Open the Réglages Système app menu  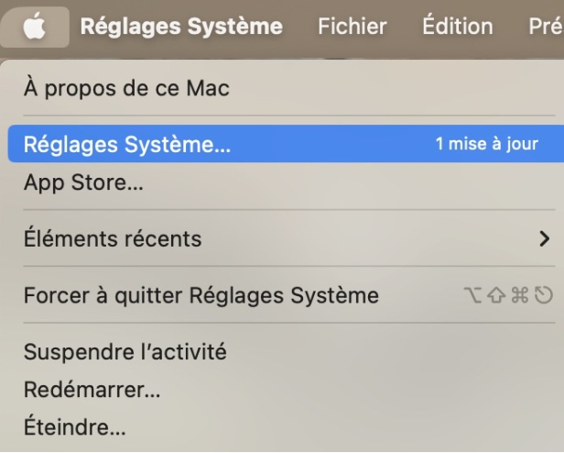181,27
